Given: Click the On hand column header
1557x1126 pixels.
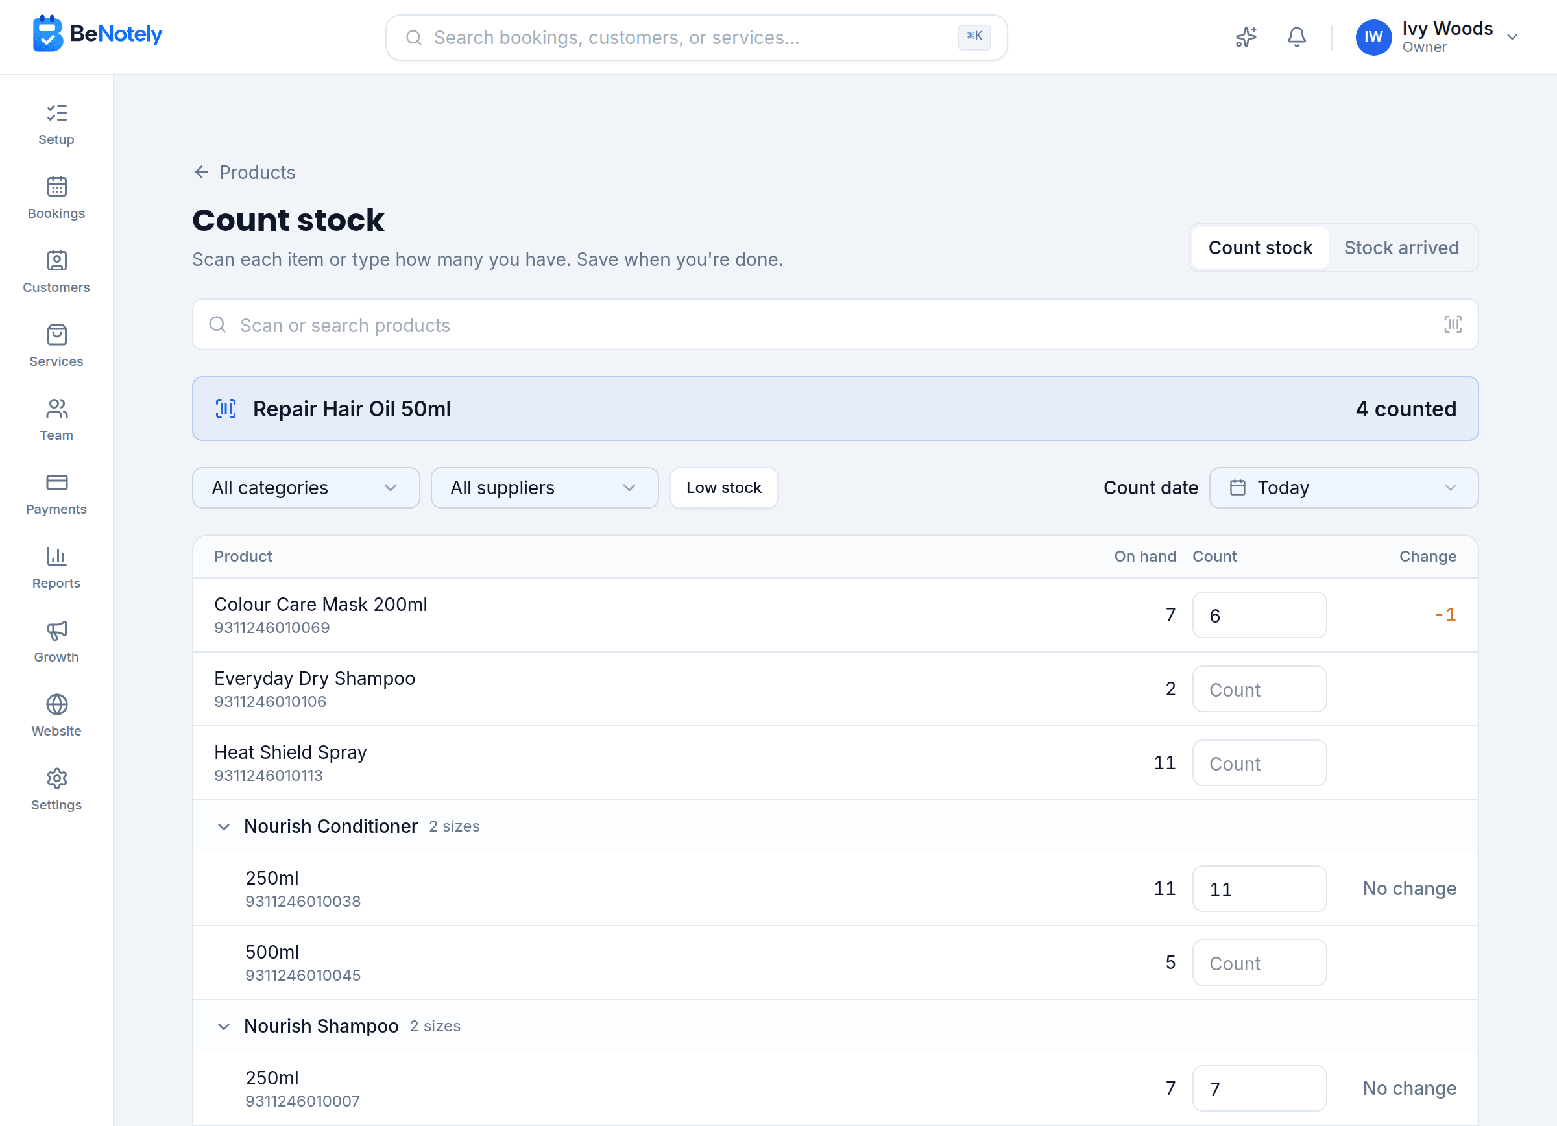Looking at the screenshot, I should coord(1144,557).
